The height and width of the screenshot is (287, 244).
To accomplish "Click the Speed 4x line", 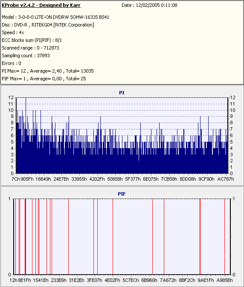I will (13, 32).
